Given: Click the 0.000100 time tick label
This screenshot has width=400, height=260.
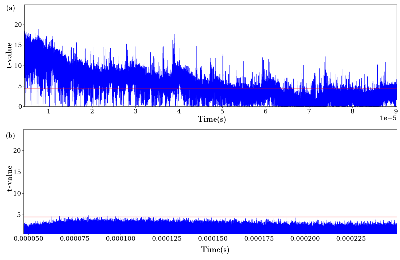Looking at the screenshot, I should [121, 238].
